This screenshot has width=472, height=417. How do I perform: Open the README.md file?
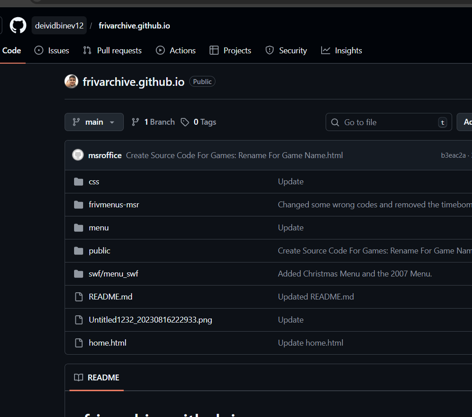(x=111, y=297)
